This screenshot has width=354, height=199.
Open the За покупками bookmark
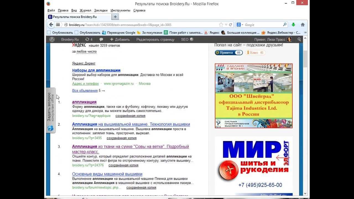pos(150,32)
